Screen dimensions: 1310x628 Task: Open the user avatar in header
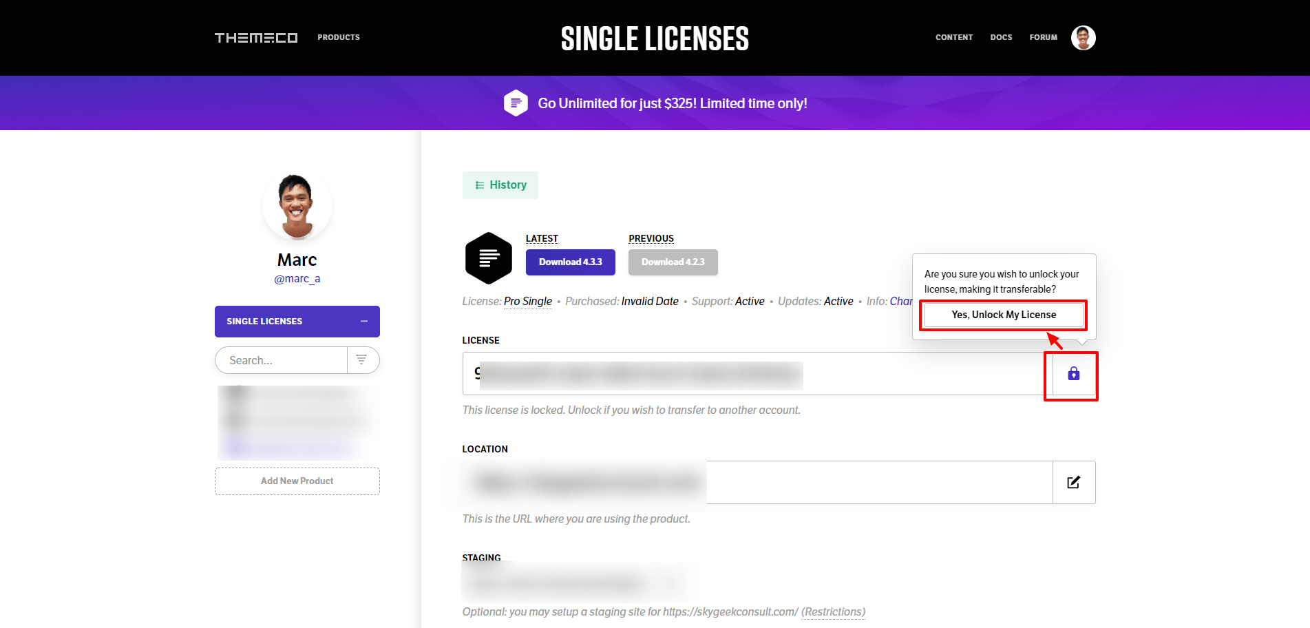(1083, 38)
